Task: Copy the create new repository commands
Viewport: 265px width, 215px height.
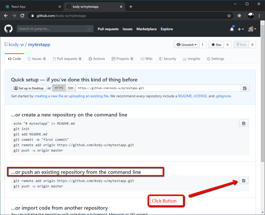Action: pyautogui.click(x=243, y=123)
